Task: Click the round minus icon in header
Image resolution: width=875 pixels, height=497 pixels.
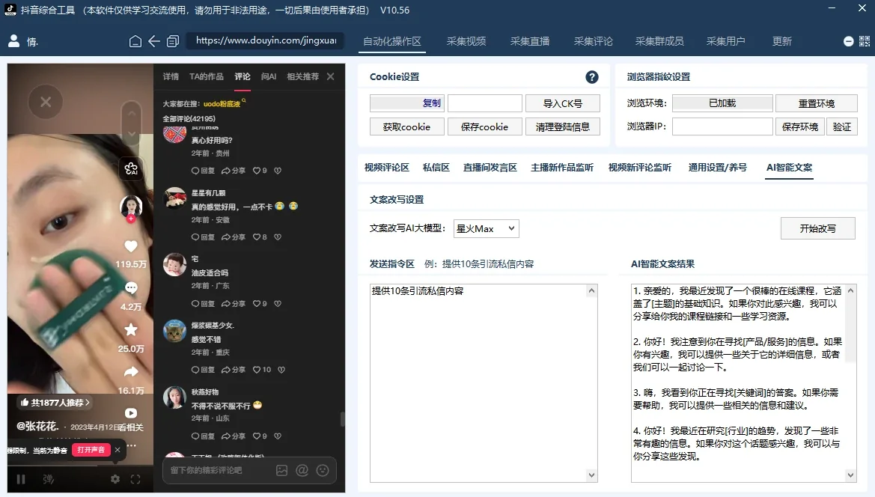Action: click(x=848, y=41)
